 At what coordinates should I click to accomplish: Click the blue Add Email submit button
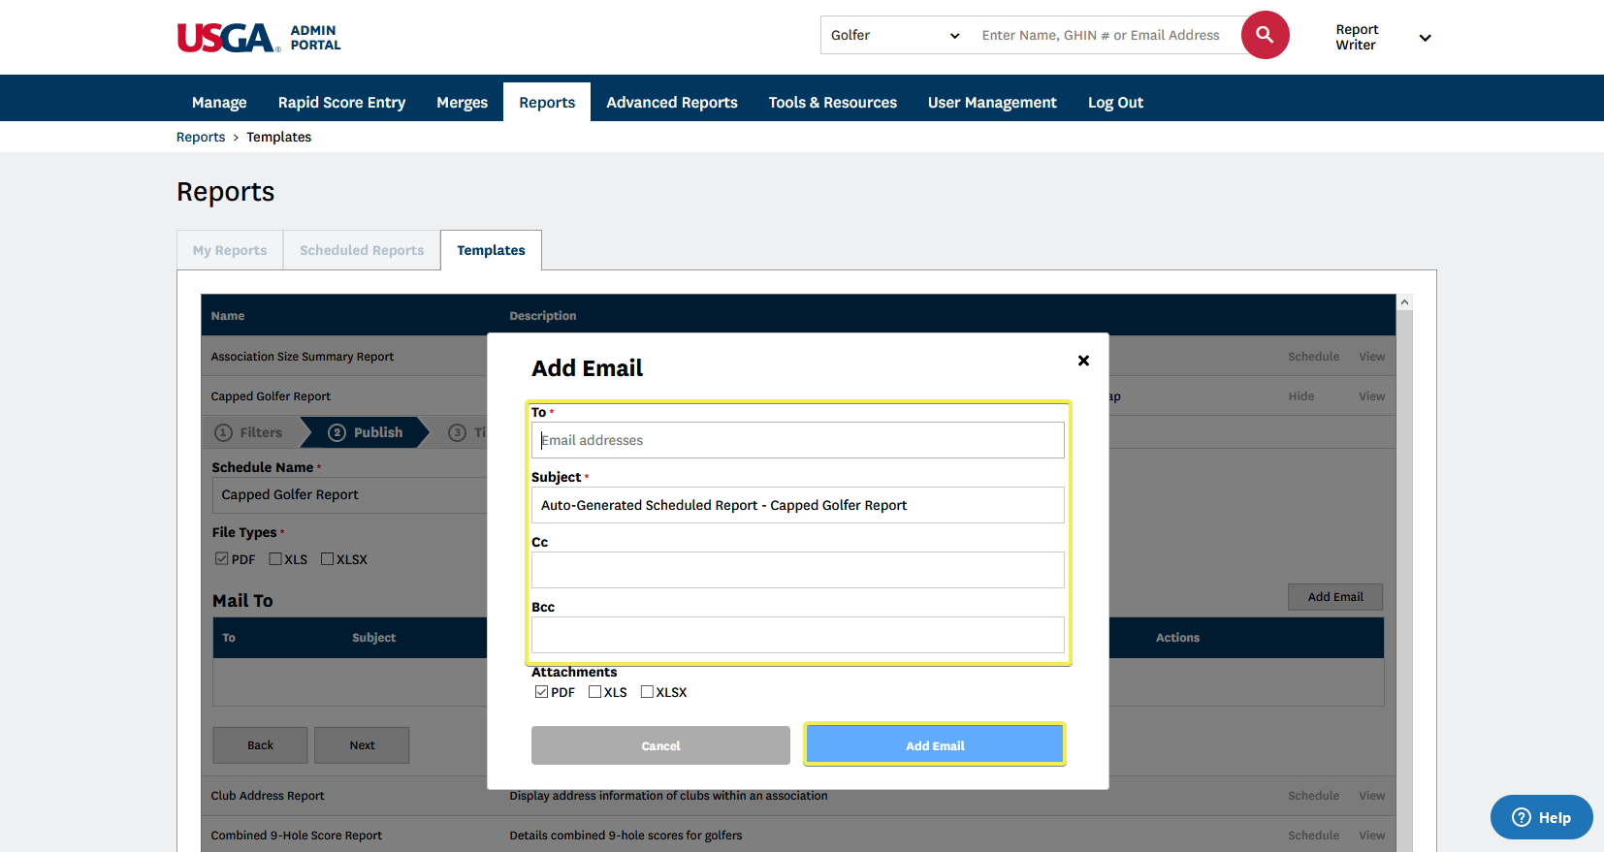pyautogui.click(x=934, y=745)
